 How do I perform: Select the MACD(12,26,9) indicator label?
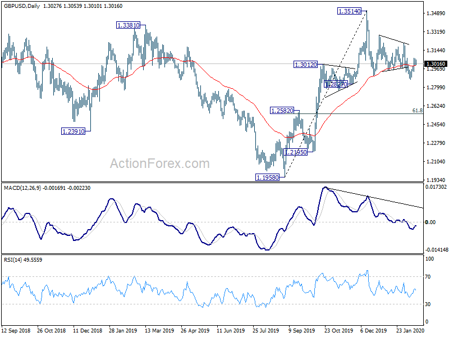tap(22, 188)
